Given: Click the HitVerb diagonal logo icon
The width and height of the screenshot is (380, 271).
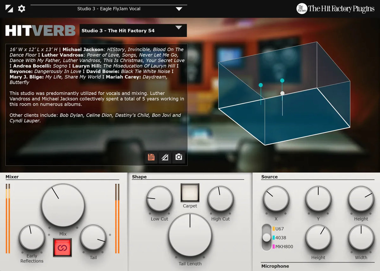Looking at the screenshot, I should (9, 8).
